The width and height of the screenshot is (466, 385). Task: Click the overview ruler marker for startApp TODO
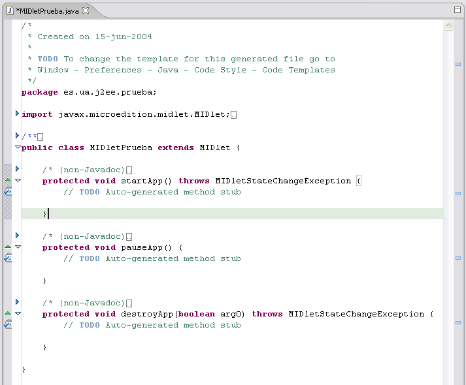pyautogui.click(x=458, y=193)
